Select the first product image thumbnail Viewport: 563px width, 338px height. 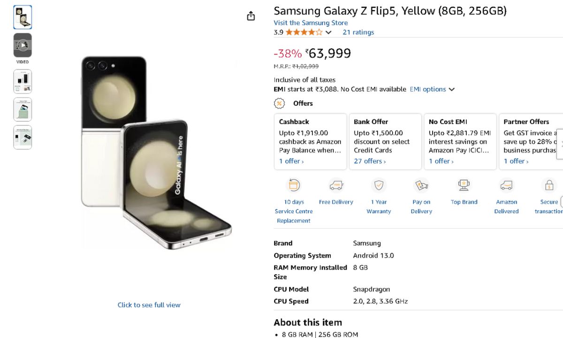[23, 17]
